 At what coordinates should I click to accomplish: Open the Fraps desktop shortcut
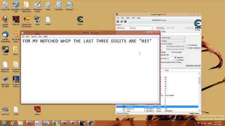pyautogui.click(x=37, y=20)
